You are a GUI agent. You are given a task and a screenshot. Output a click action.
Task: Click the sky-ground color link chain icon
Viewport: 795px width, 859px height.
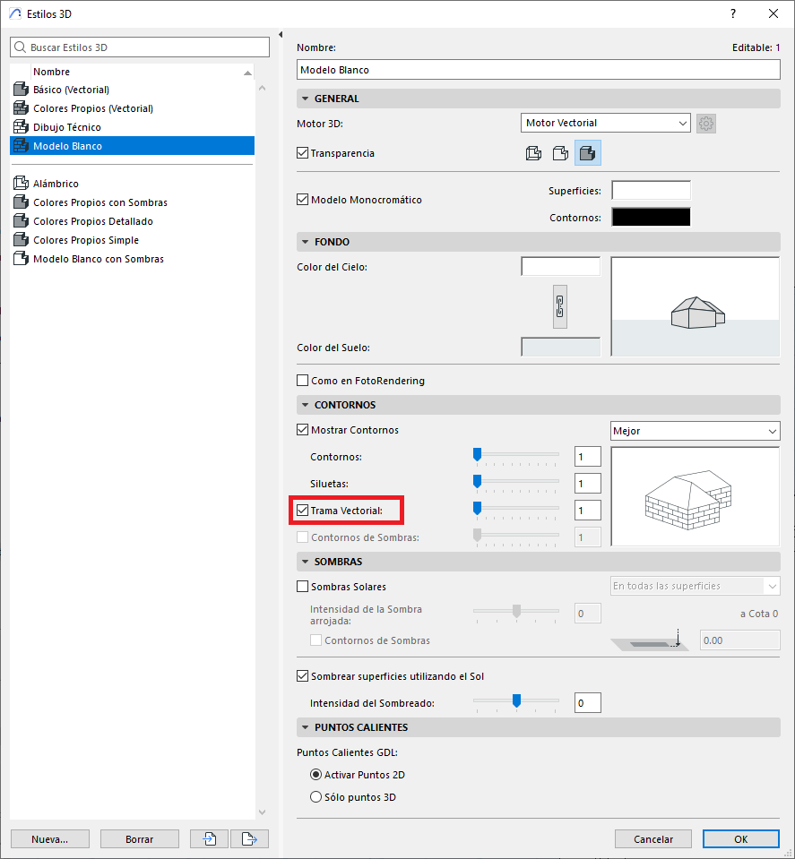[560, 306]
